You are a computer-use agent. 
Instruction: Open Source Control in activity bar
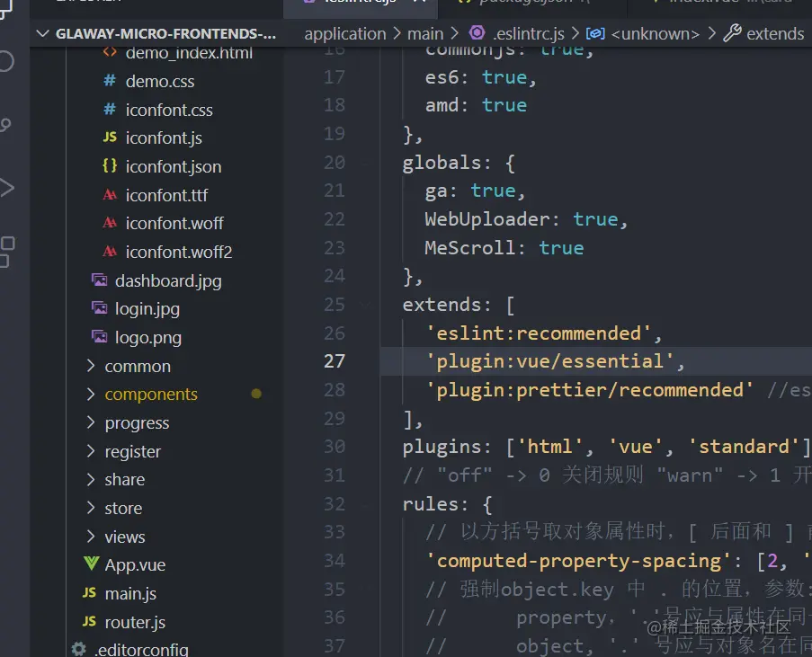(x=5, y=125)
